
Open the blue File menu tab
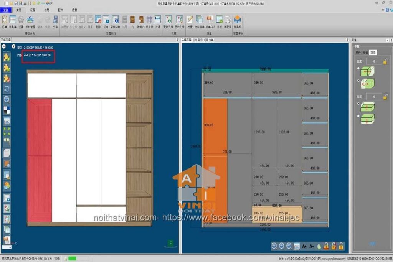point(5,10)
